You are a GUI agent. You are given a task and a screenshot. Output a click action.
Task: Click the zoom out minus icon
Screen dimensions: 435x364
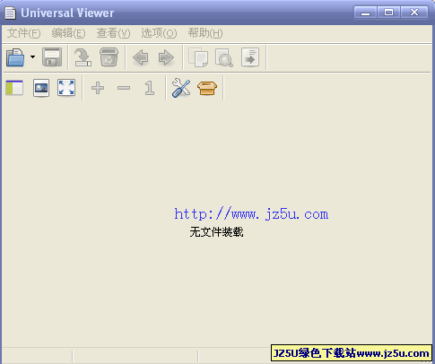point(124,88)
